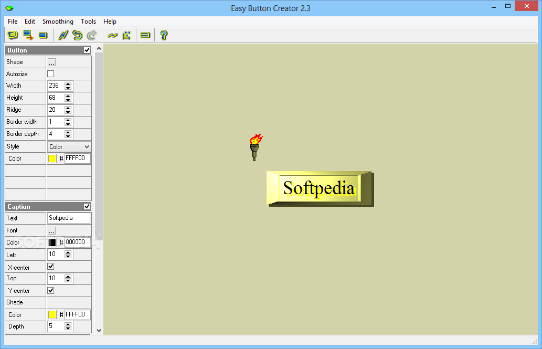Click the undo arrow toolbar icon
Screen dimensions: 542x349
(78, 35)
